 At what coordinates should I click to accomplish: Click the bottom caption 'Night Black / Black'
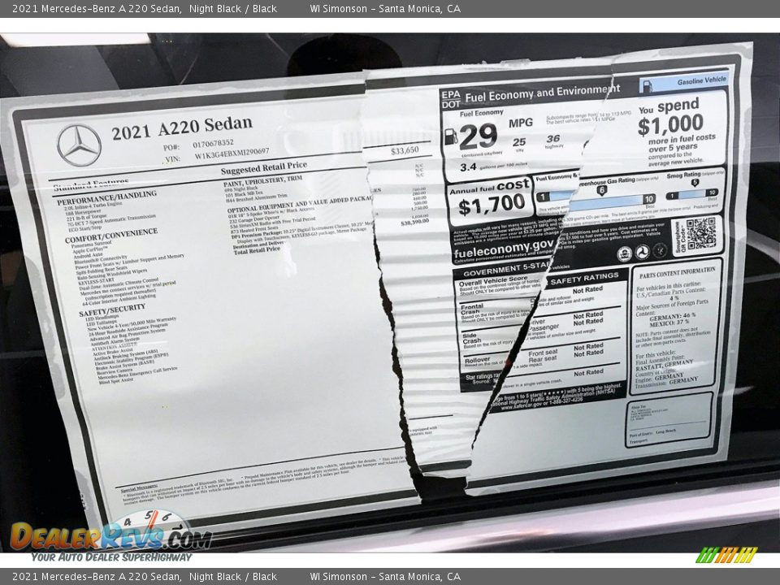233,577
